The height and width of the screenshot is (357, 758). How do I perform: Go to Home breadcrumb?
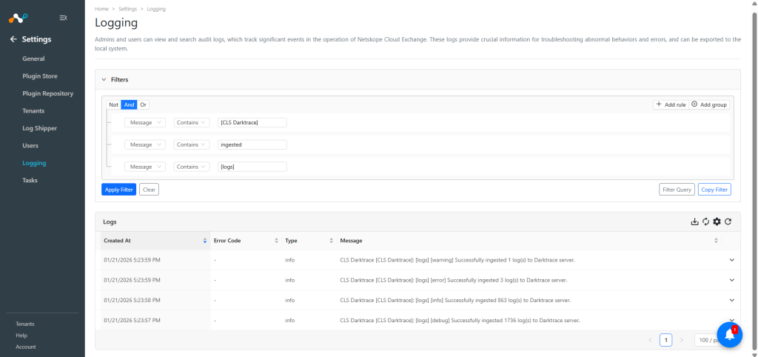tap(101, 9)
